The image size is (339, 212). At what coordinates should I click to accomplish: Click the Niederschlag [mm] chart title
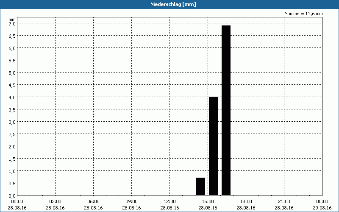click(173, 4)
